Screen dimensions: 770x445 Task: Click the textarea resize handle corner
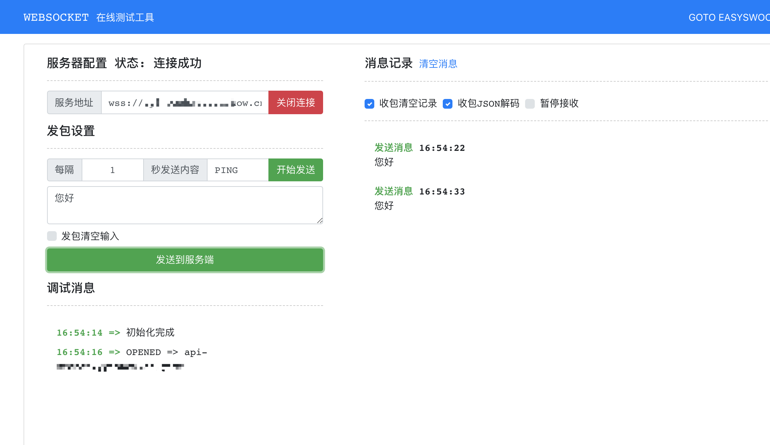tap(320, 221)
